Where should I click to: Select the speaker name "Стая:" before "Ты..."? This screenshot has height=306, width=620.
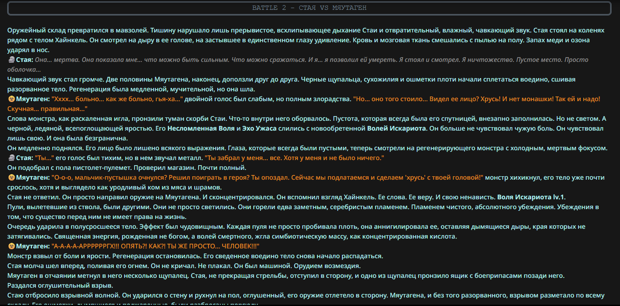coord(24,158)
